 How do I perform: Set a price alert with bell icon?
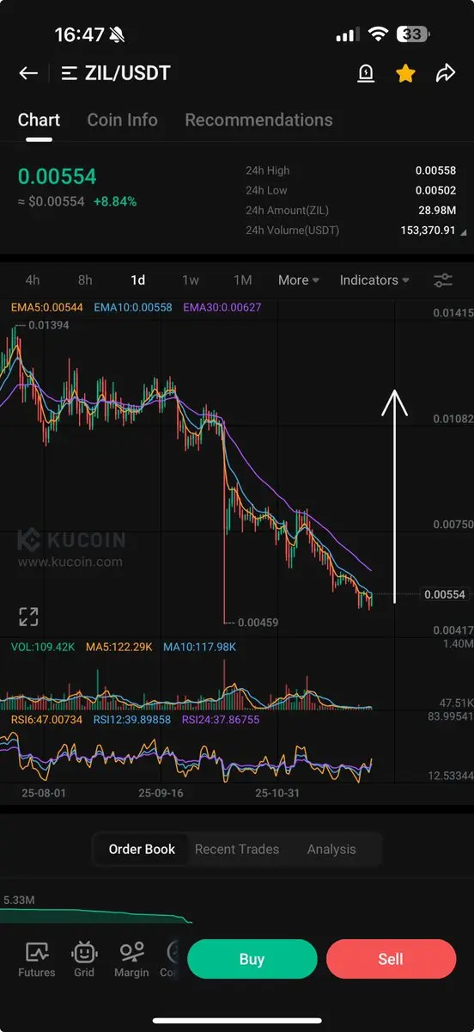click(365, 74)
